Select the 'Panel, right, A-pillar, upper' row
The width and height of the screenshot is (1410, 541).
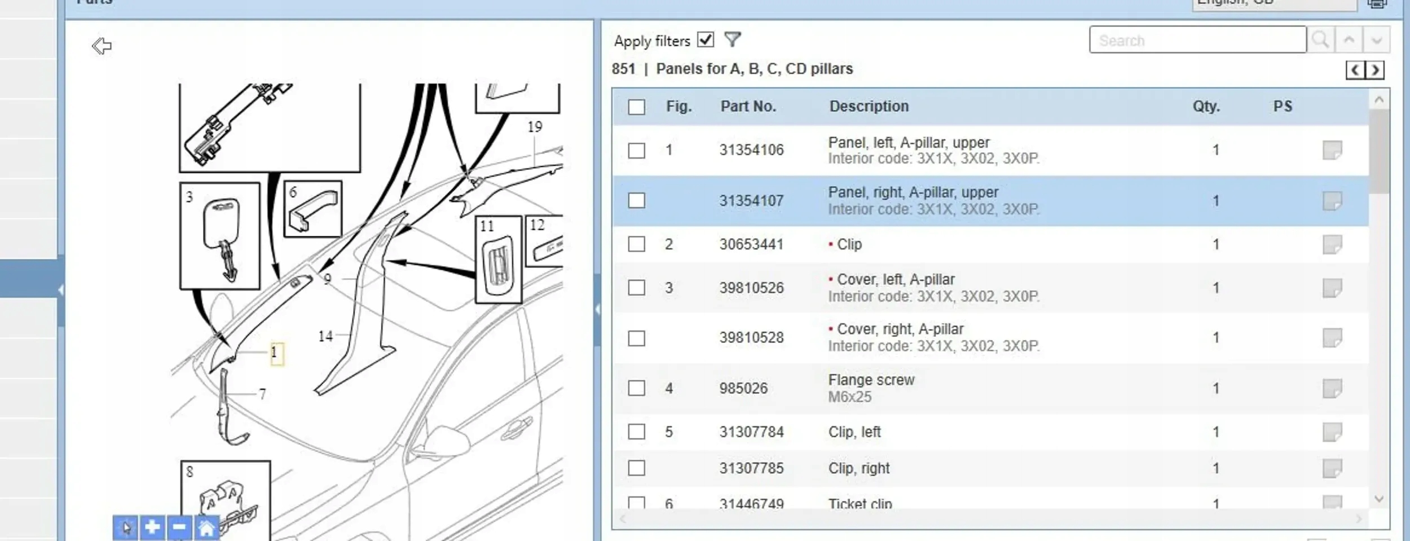pyautogui.click(x=990, y=201)
